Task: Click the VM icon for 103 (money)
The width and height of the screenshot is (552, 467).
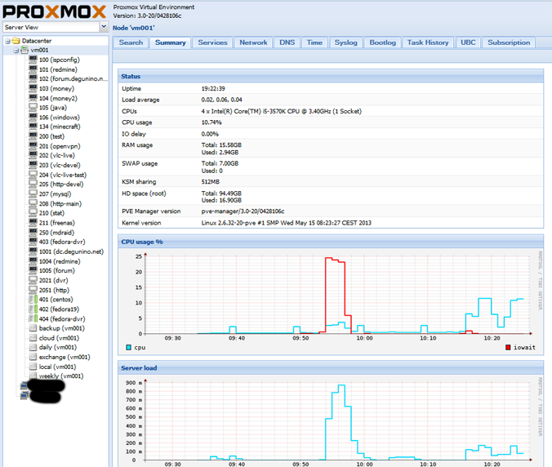Action: 33,88
